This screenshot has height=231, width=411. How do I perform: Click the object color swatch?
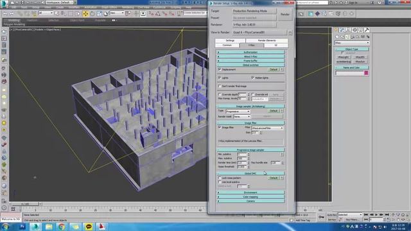point(366,73)
